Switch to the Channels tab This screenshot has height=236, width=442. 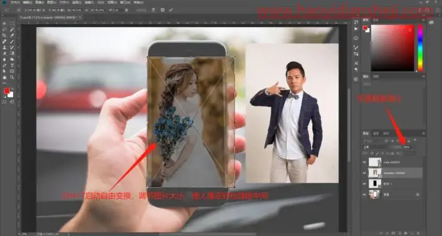(x=376, y=133)
